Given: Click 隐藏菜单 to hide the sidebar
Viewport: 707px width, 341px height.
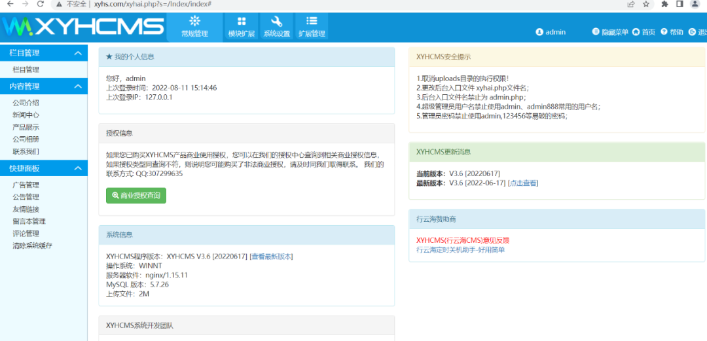Looking at the screenshot, I should (610, 32).
